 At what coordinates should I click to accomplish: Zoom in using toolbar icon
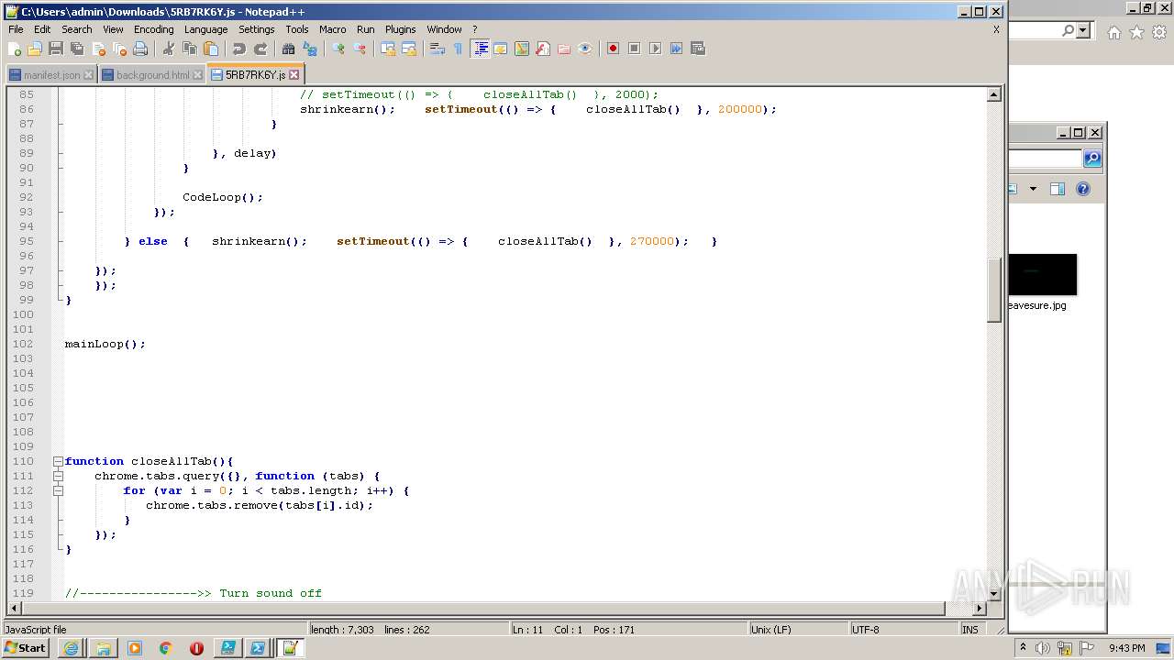coord(338,49)
